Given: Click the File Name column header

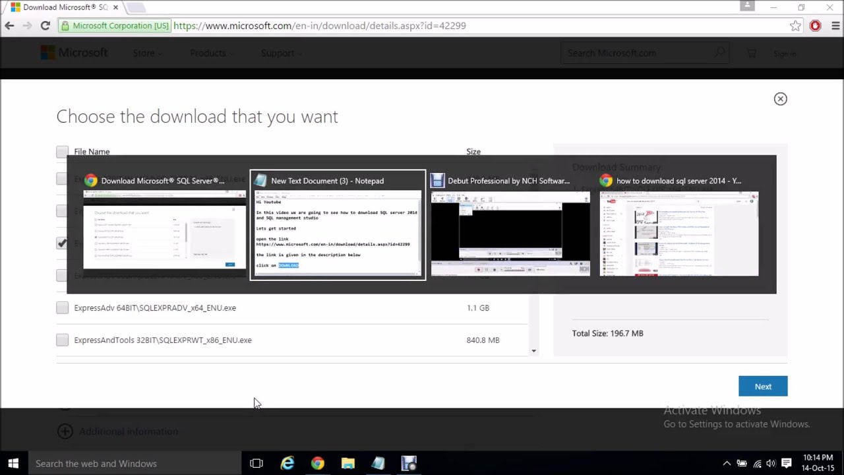Looking at the screenshot, I should 92,152.
